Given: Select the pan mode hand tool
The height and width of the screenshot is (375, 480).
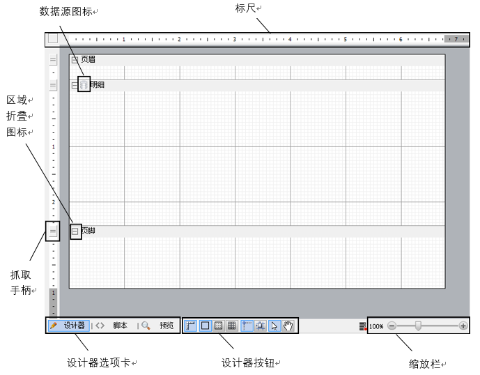Looking at the screenshot, I should click(x=288, y=326).
